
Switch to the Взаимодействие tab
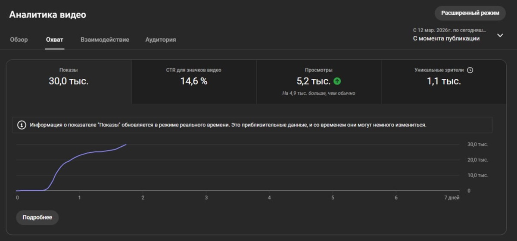105,40
